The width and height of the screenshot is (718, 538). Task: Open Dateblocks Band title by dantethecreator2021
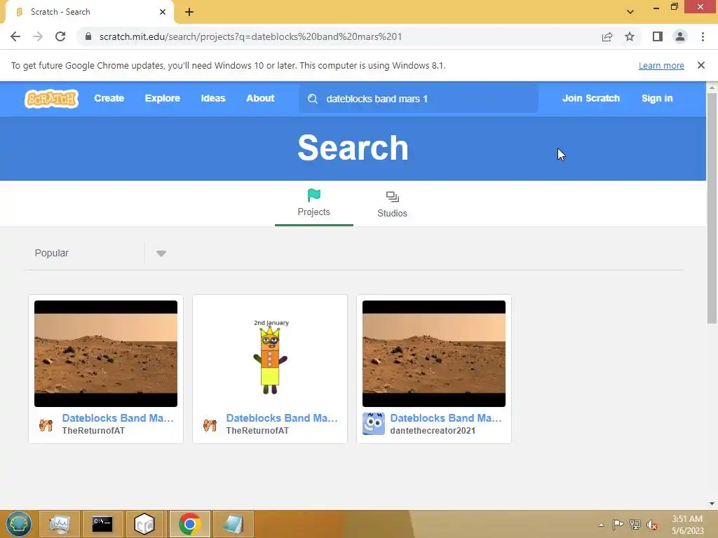[x=446, y=418]
